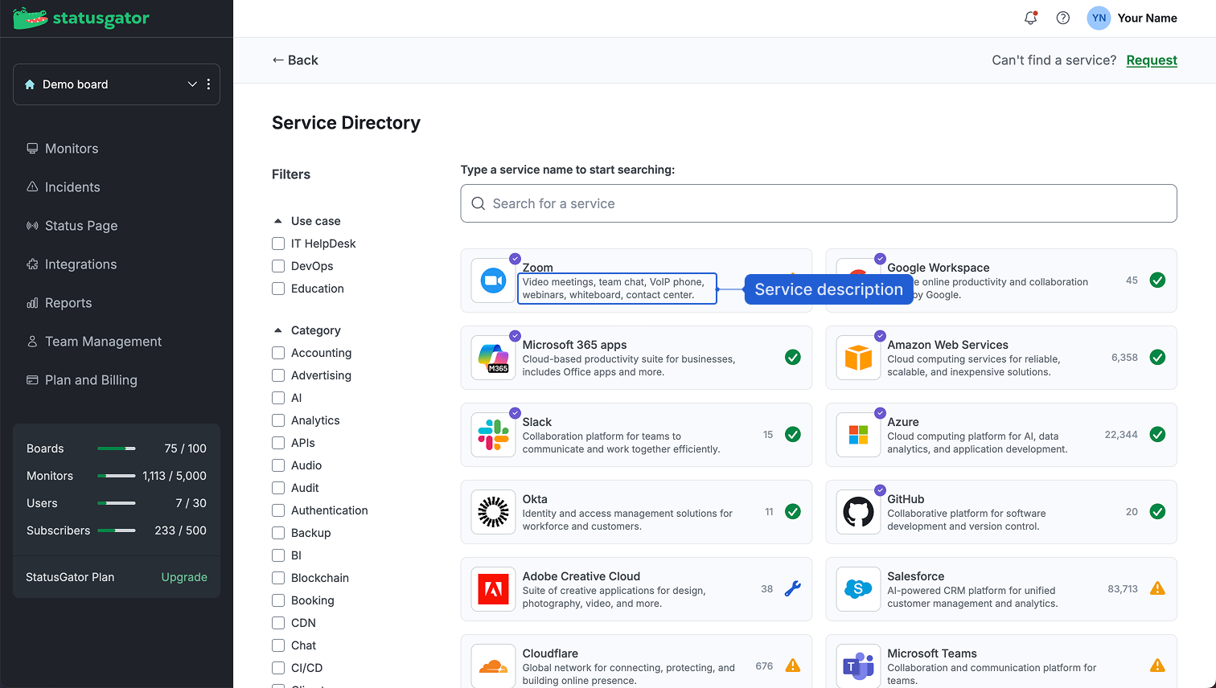
Task: Click Cloudflare count 676
Action: point(764,666)
